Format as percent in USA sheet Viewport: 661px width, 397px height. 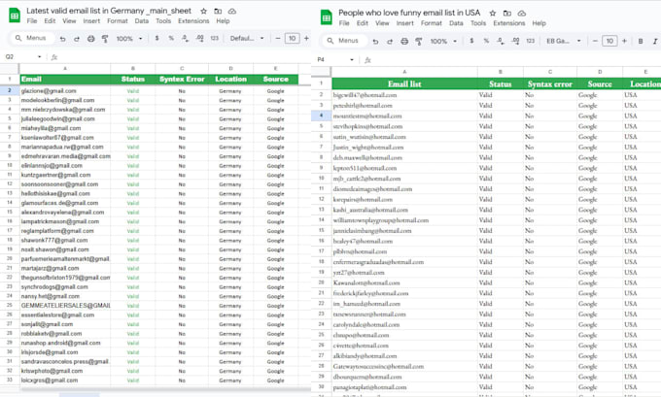pos(486,41)
